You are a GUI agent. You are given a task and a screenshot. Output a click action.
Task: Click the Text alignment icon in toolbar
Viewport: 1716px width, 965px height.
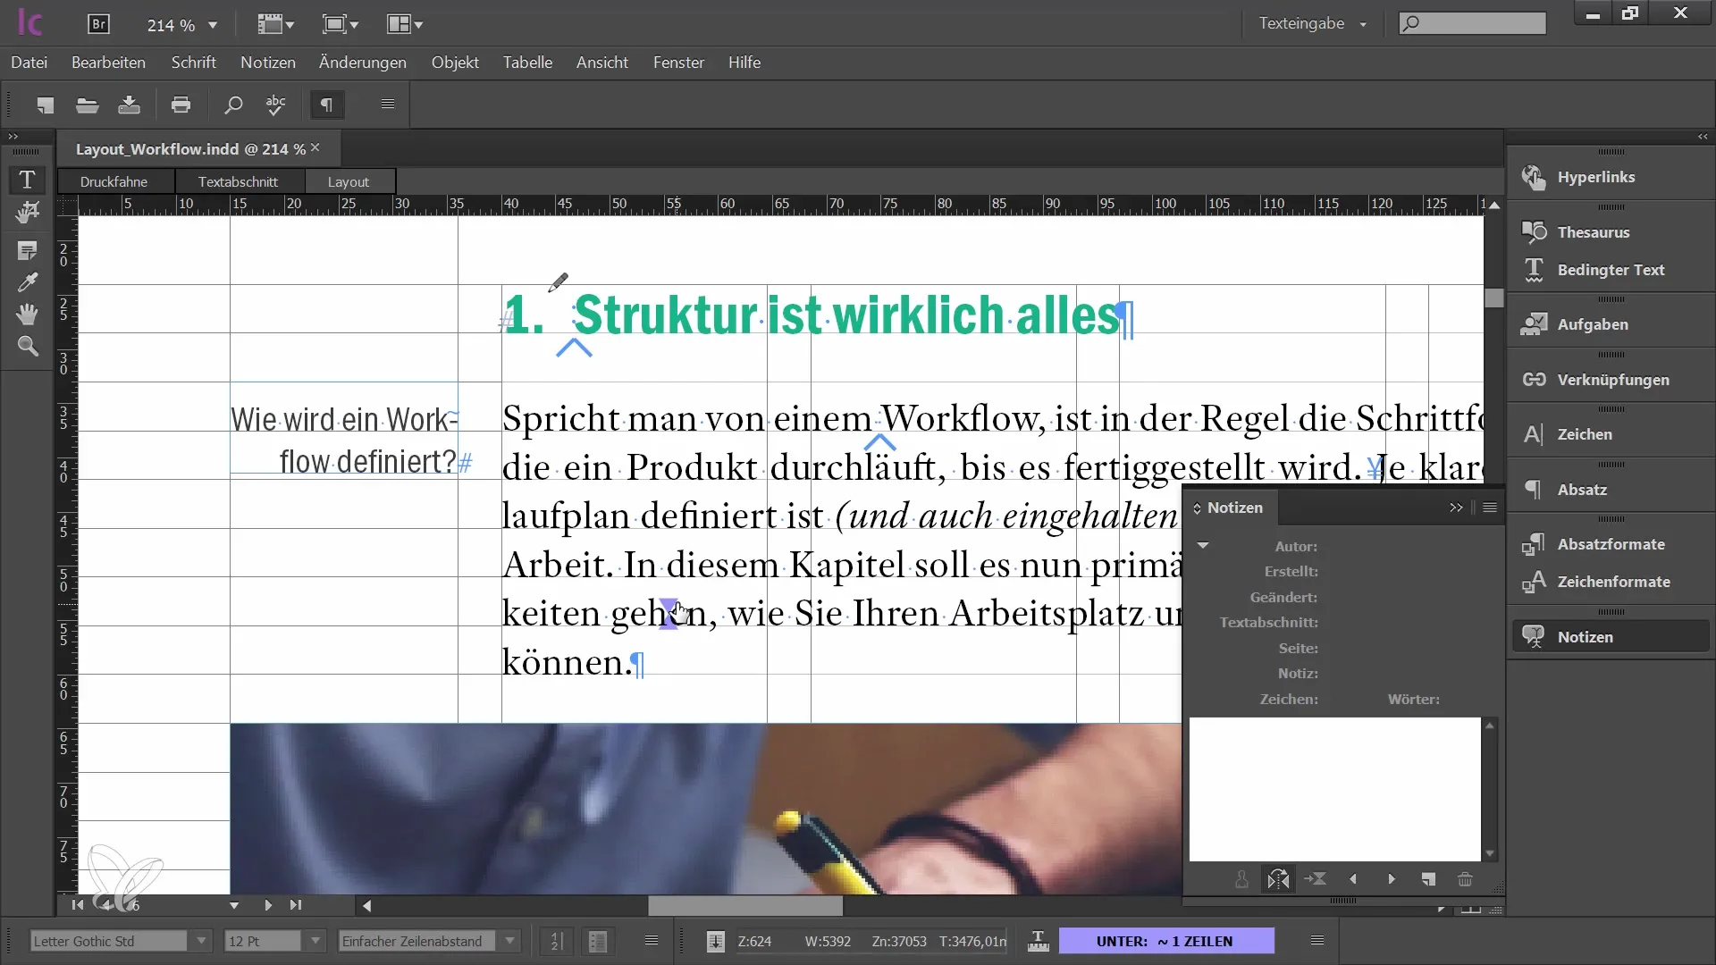coord(387,104)
